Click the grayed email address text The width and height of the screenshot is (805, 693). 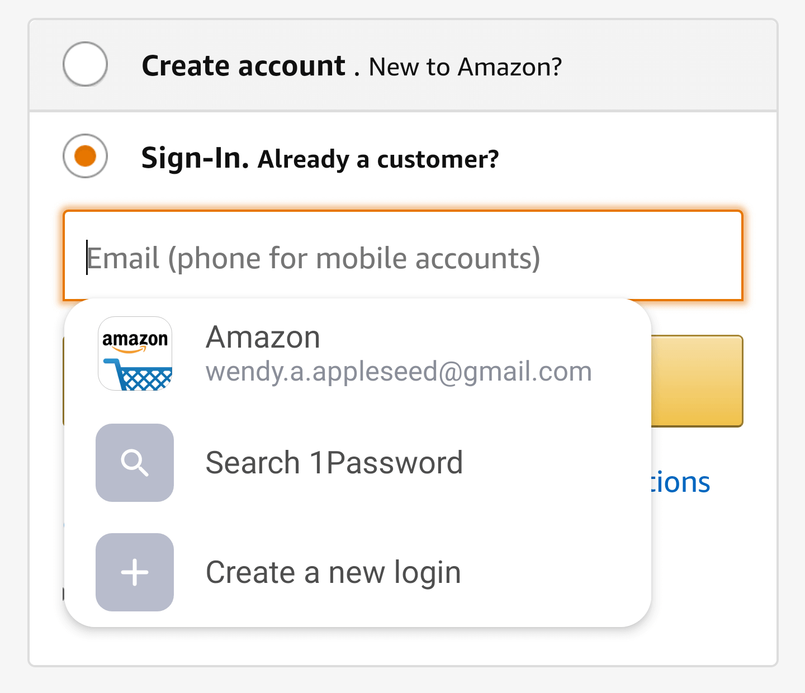coord(399,371)
